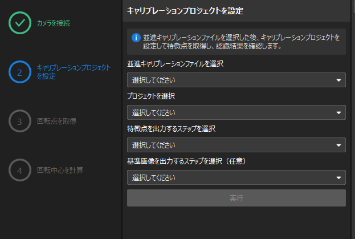
Task: Select the step 2 circle icon
Action: [20, 72]
